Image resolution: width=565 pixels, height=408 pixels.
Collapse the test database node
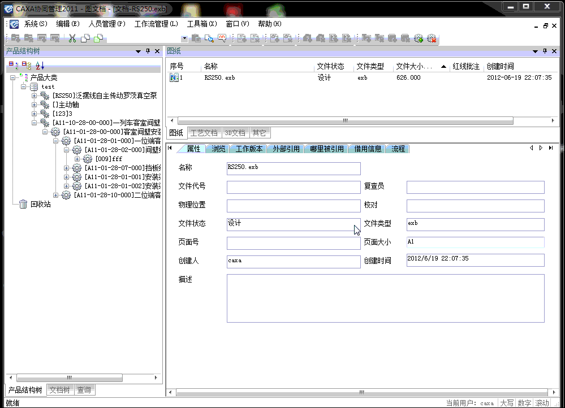tap(24, 87)
